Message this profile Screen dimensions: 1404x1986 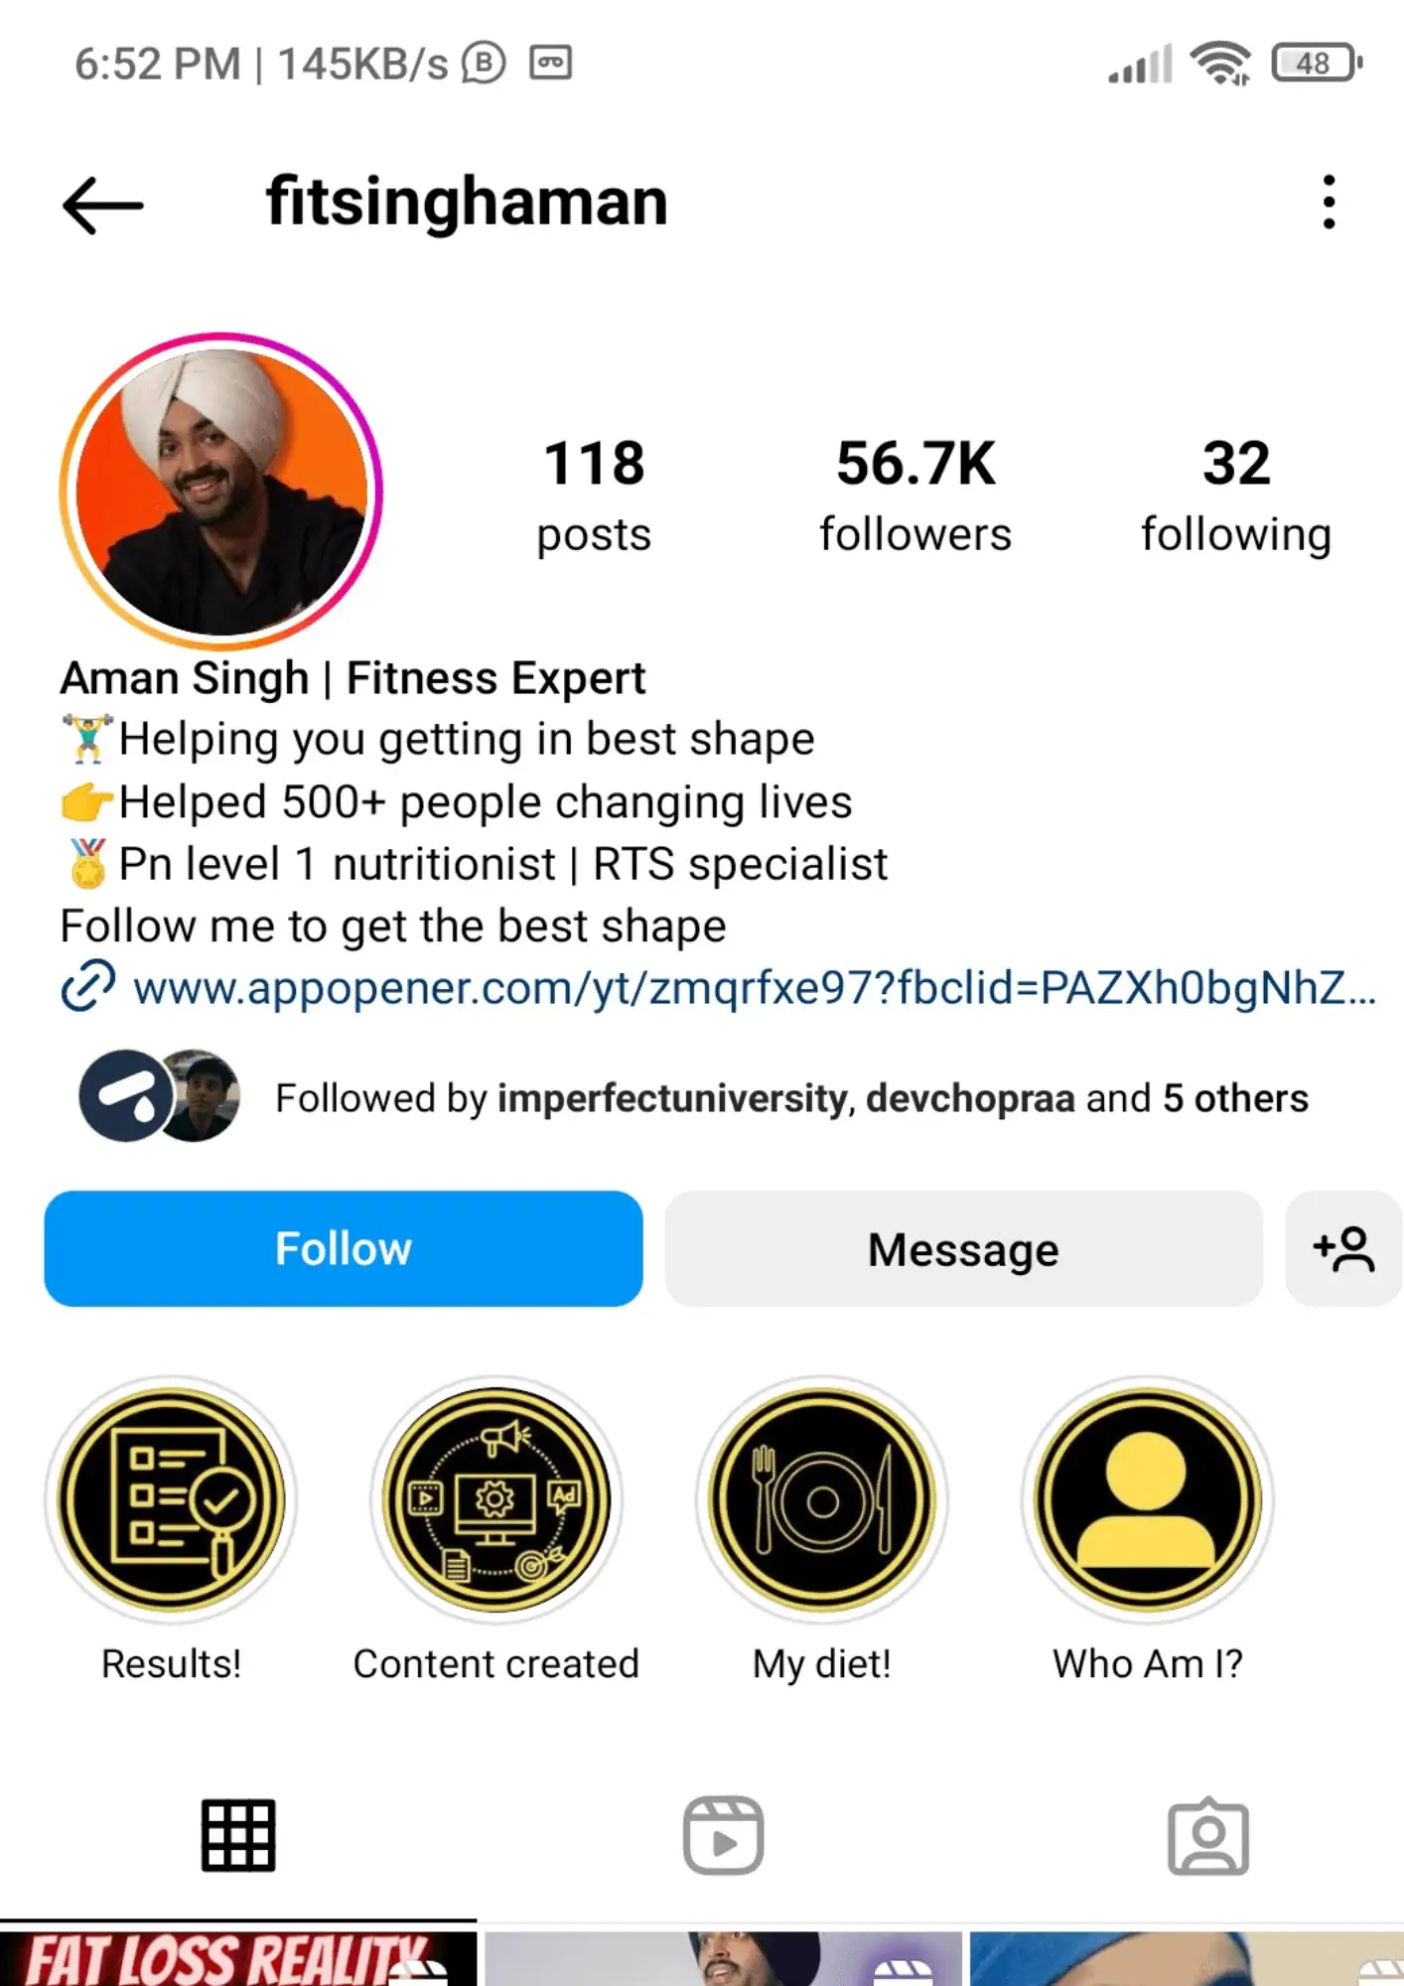coord(963,1248)
